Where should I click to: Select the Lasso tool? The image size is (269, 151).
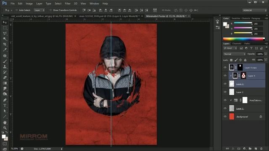coord(5,34)
